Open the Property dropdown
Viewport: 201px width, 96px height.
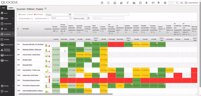tap(59, 15)
